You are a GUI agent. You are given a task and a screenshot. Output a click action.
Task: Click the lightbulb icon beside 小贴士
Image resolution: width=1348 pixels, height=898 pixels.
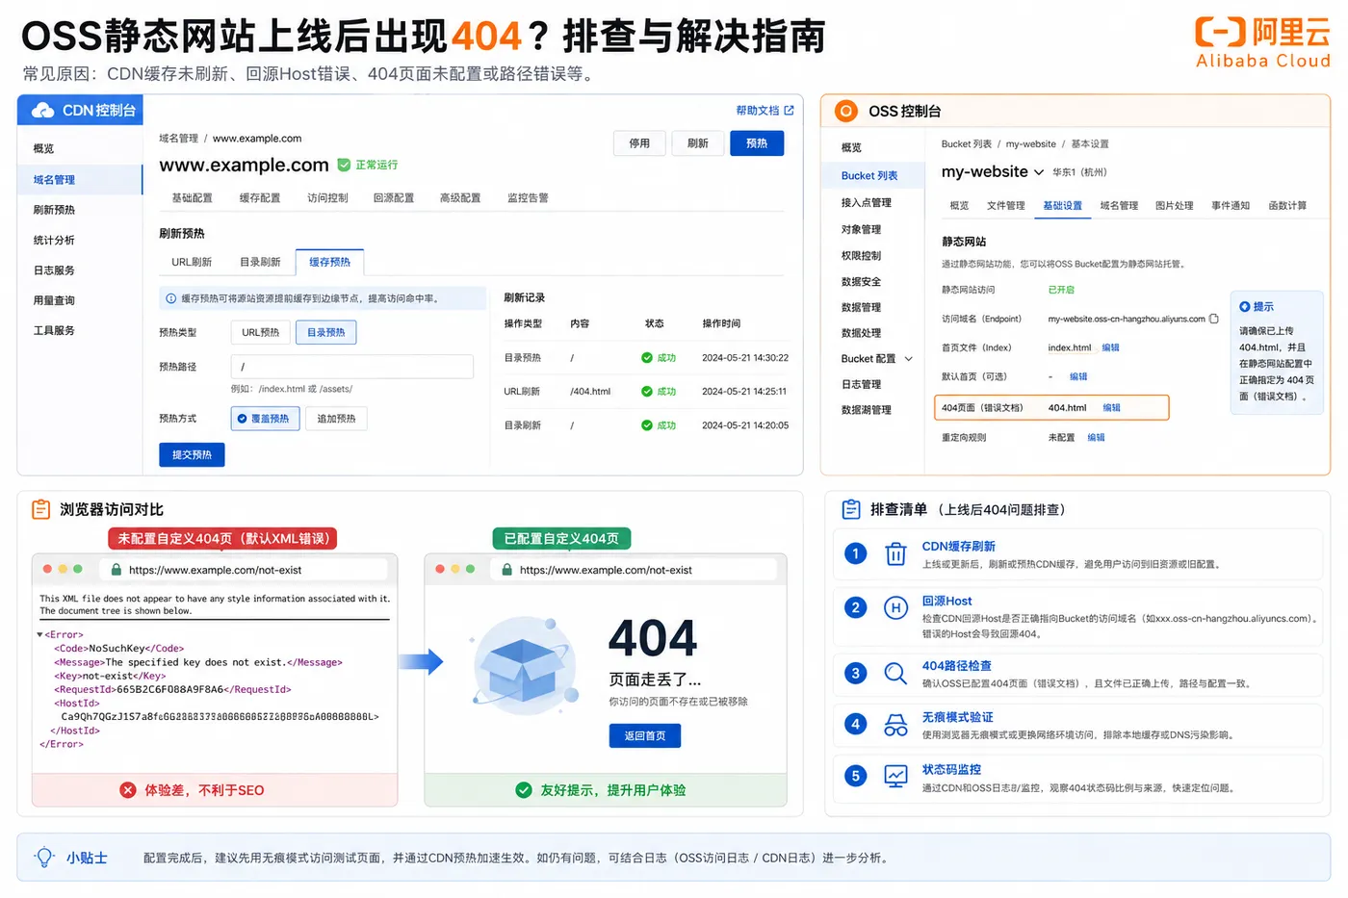(x=44, y=857)
